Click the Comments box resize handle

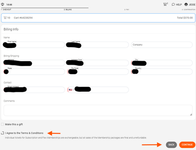pos(191,115)
